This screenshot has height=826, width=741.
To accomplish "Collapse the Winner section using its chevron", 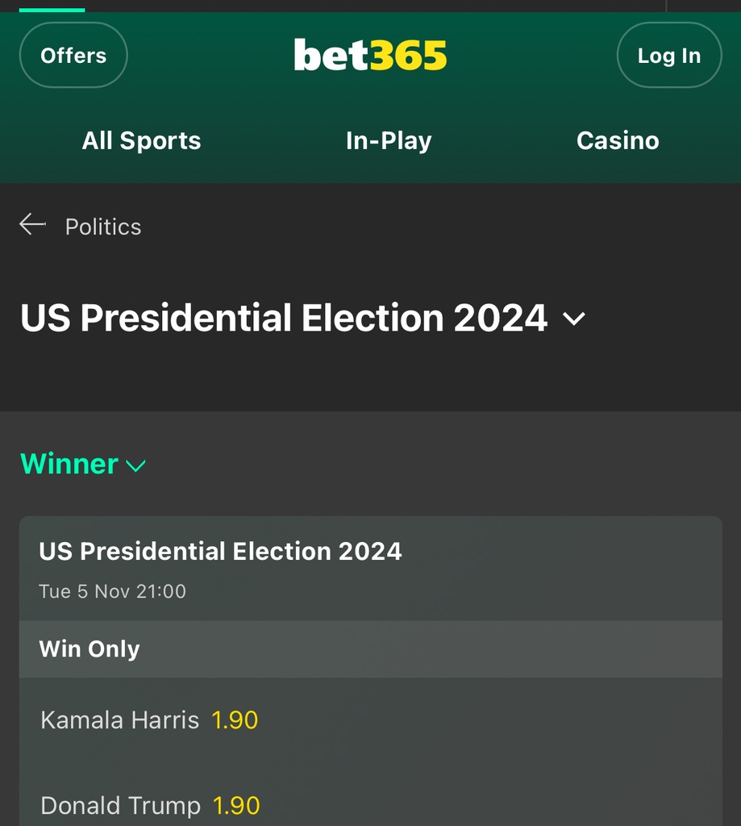I will pyautogui.click(x=136, y=466).
